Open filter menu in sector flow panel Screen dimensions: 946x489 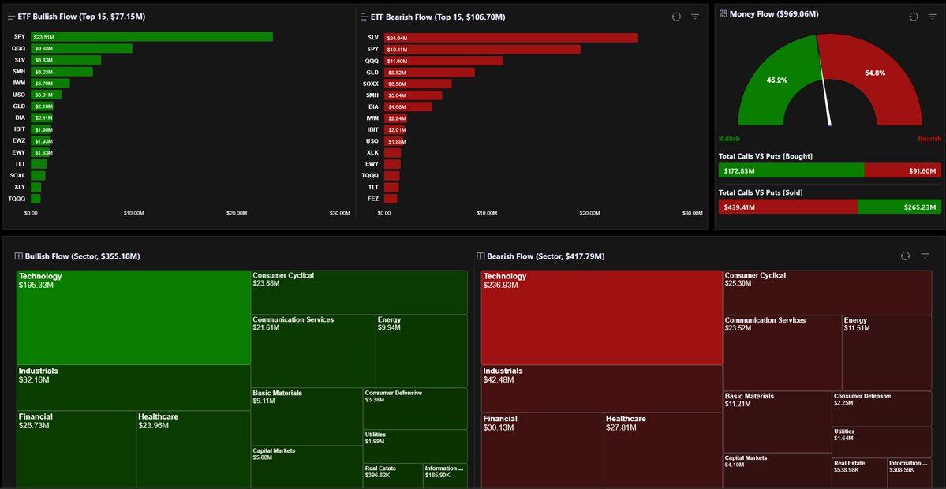[x=925, y=256]
